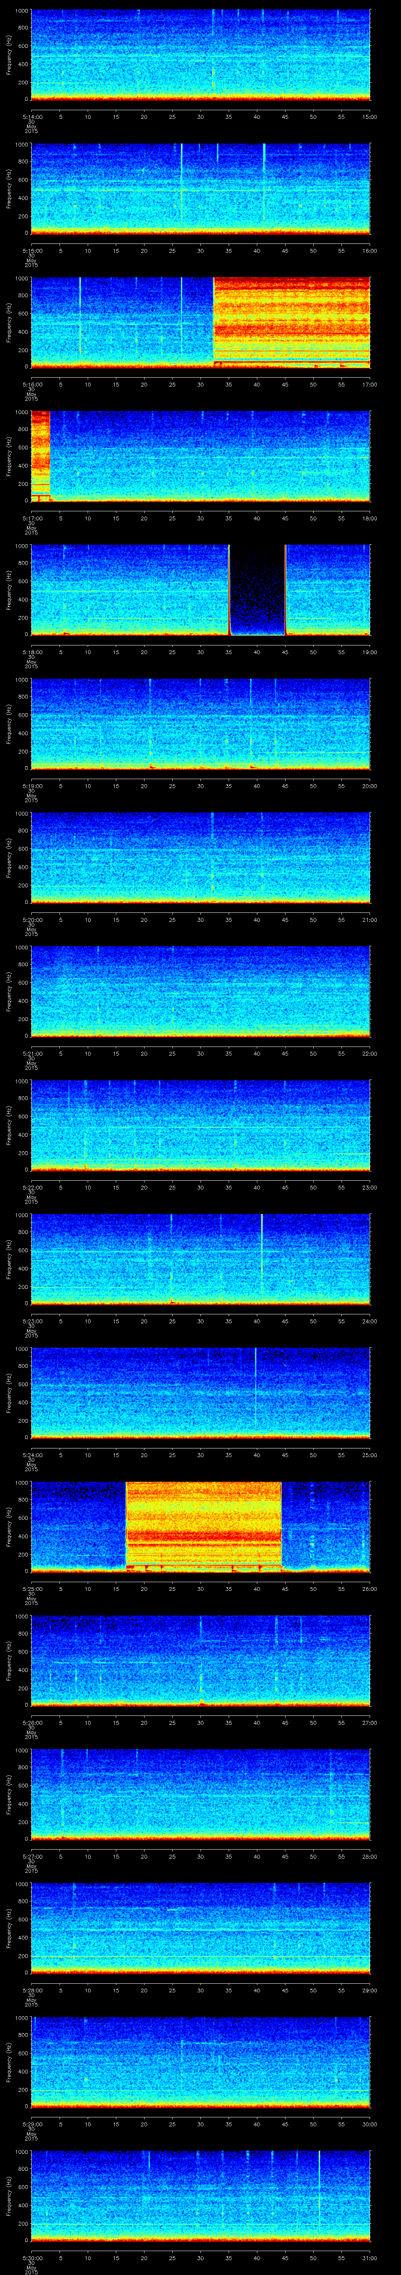Select the 5:29:00 start time label
Screen dimensions: 401x2275
point(32,2124)
